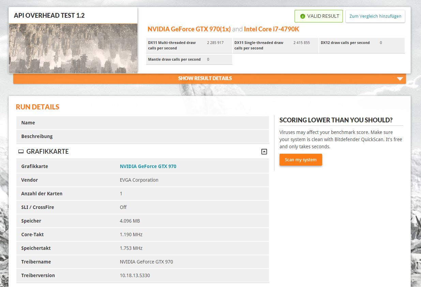Click the Treiberversion label

click(38, 275)
